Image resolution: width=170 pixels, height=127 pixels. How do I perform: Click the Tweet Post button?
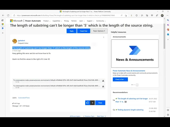(x=84, y=31)
